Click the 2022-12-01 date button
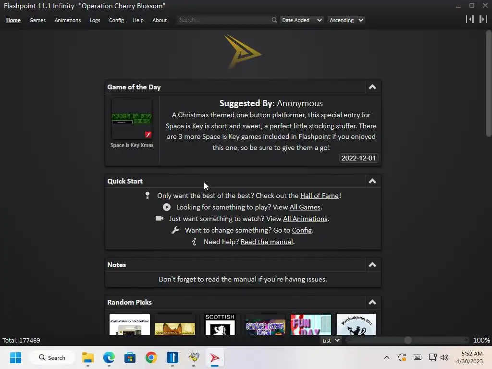492x369 pixels. click(x=358, y=158)
